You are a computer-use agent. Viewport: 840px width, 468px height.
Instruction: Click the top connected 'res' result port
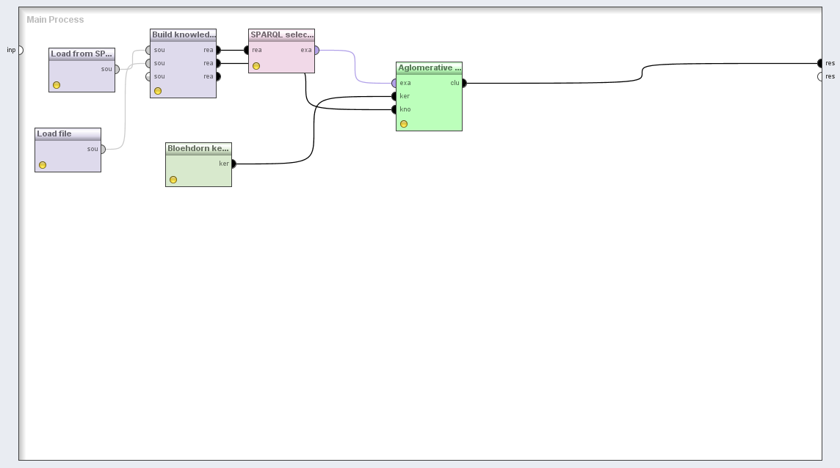[820, 63]
